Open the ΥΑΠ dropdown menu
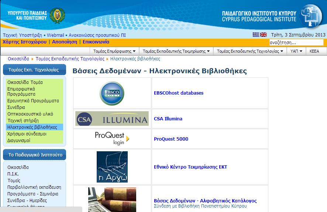Image resolution: width=327 pixels, height=212 pixels. click(x=296, y=51)
